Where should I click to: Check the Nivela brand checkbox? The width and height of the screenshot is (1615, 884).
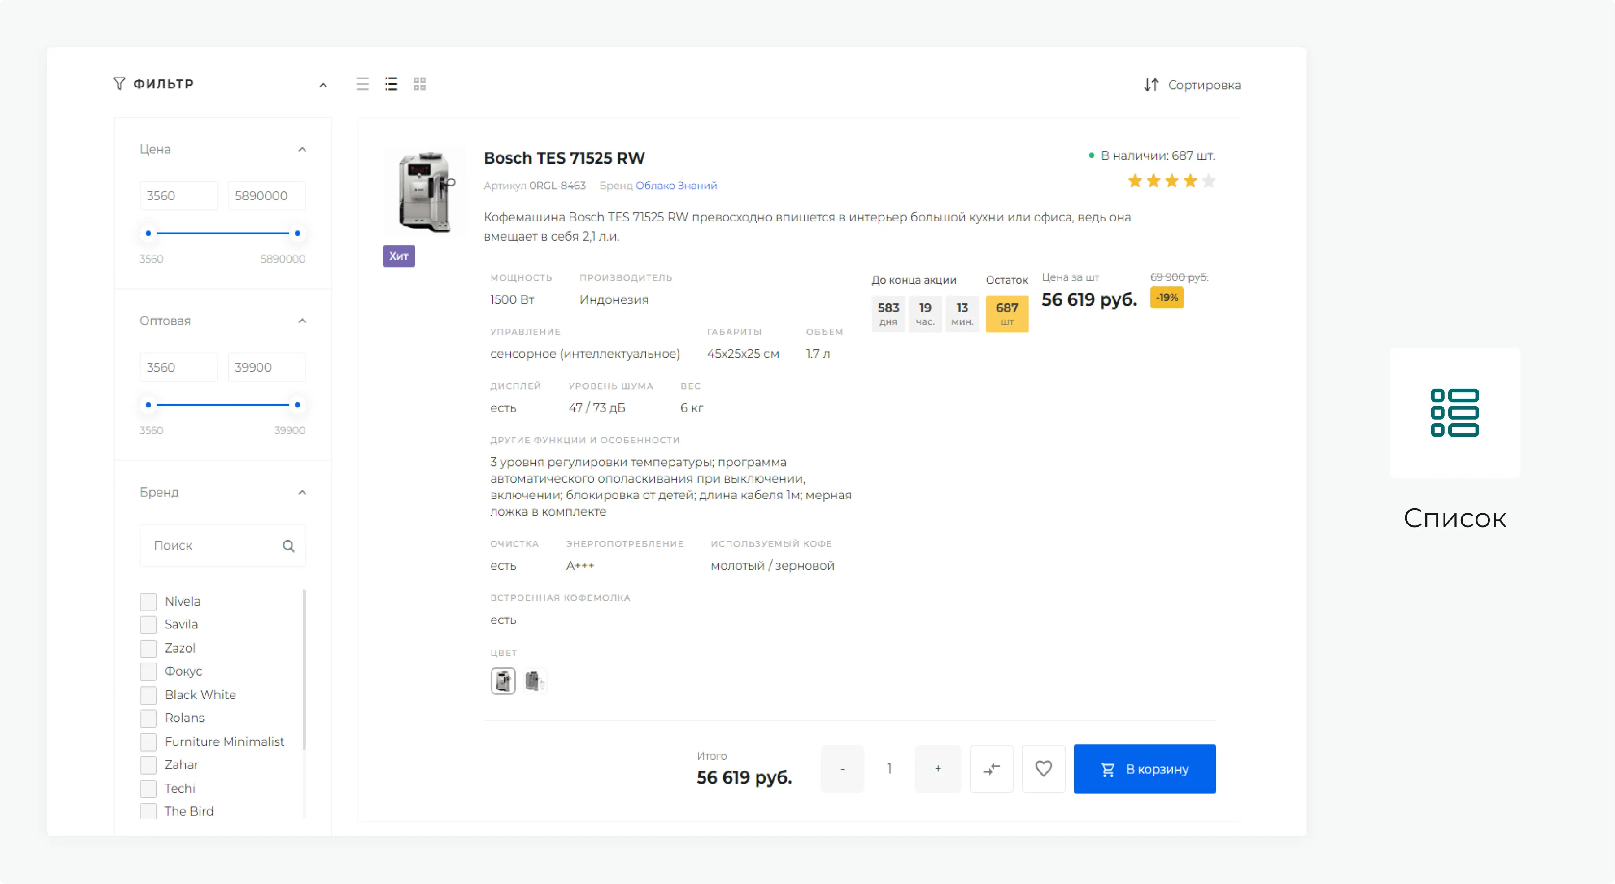[x=148, y=602]
